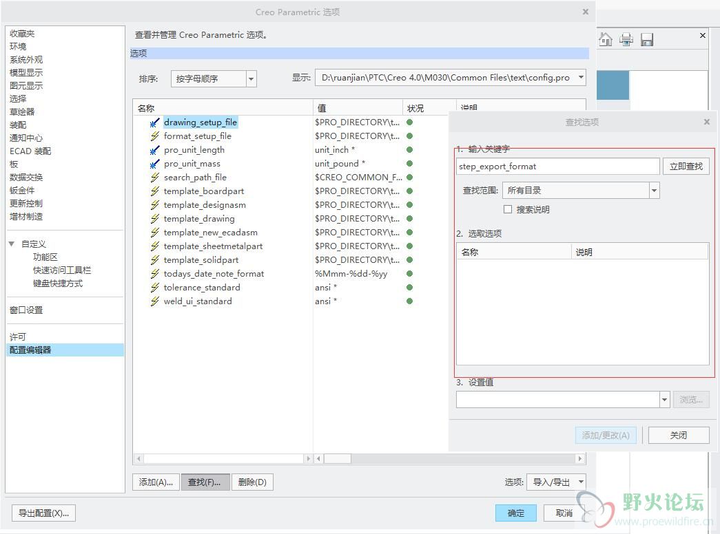Open the 显示 config.pro path dropdown
Viewport: 720px width, 534px height.
coord(581,78)
